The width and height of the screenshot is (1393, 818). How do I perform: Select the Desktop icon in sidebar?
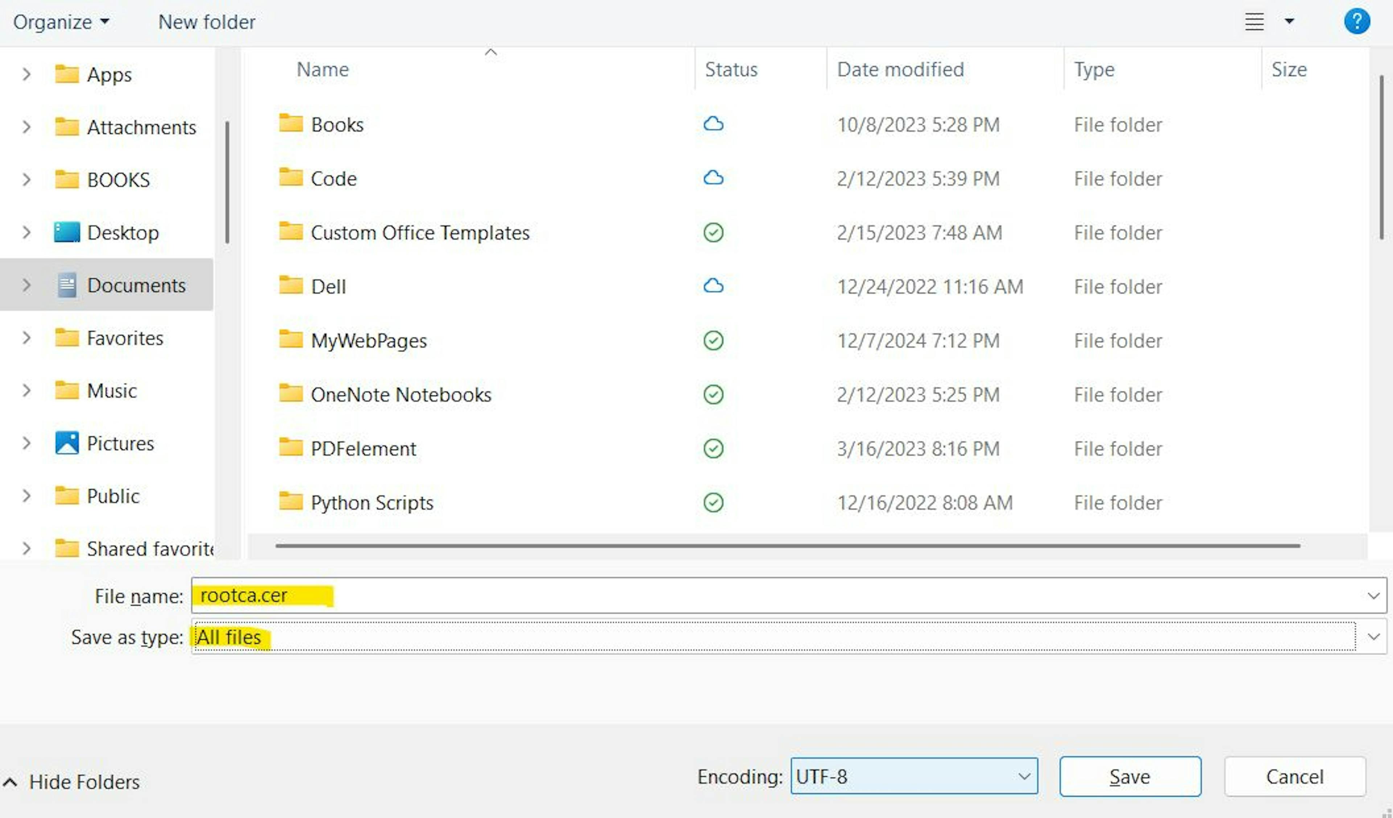[67, 232]
